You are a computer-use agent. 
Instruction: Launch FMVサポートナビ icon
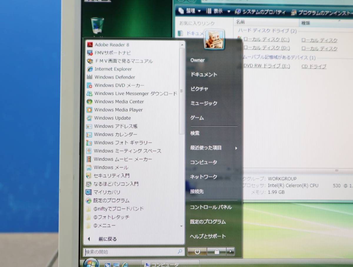coord(90,53)
